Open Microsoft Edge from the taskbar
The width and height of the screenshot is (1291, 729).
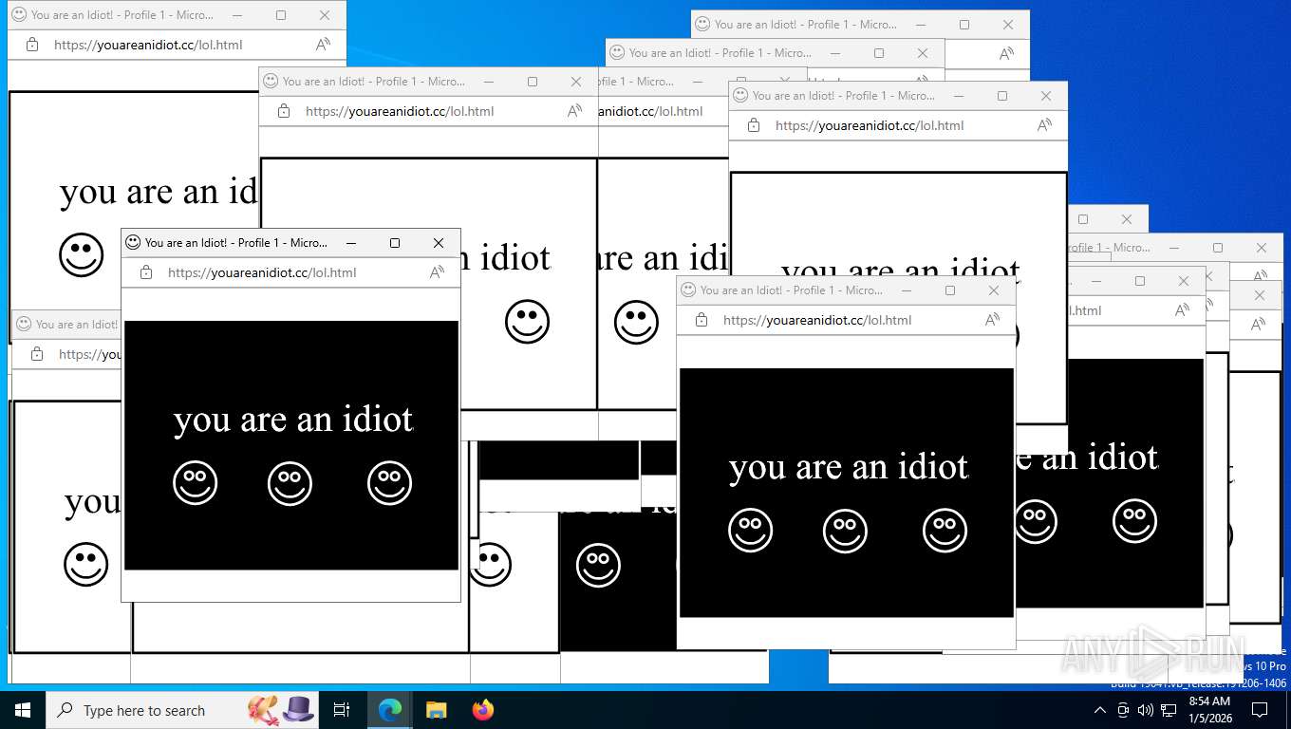coord(390,710)
